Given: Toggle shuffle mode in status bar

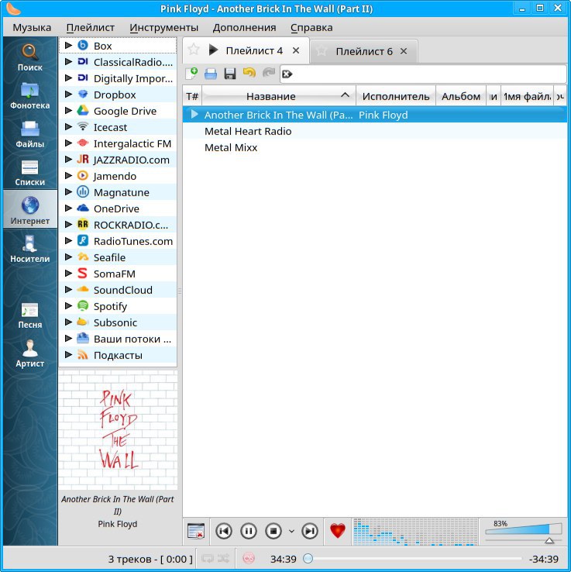Looking at the screenshot, I should pyautogui.click(x=223, y=559).
